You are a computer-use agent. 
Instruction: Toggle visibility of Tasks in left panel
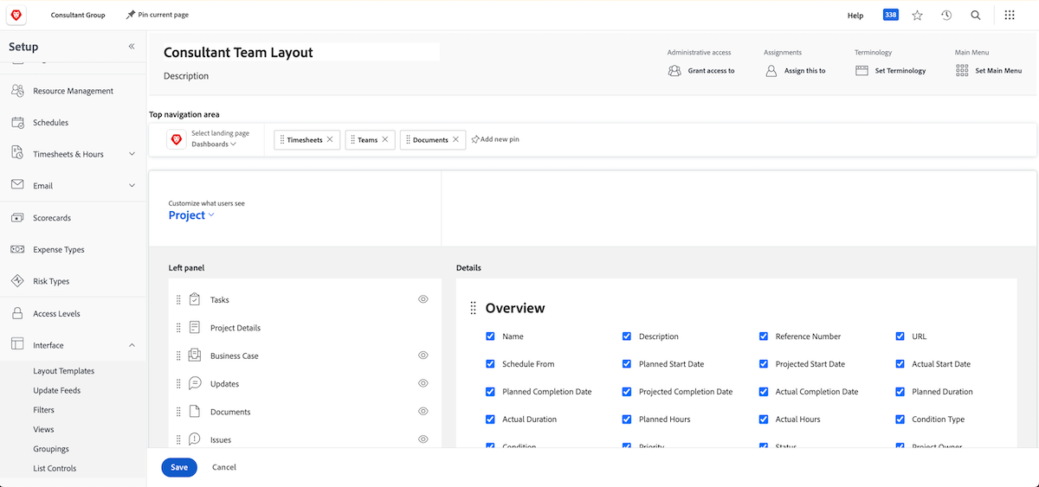click(x=423, y=299)
